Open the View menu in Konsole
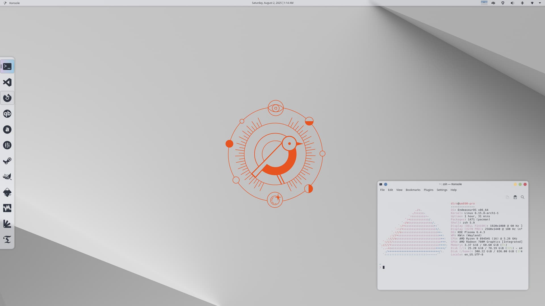This screenshot has width=545, height=306. 399,190
